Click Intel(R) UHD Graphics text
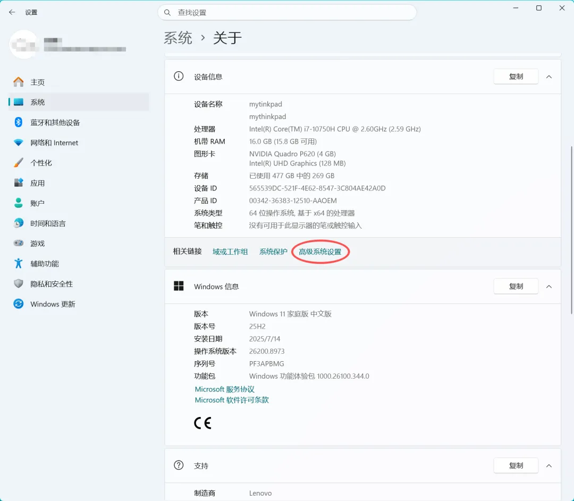This screenshot has height=501, width=574. tap(297, 163)
